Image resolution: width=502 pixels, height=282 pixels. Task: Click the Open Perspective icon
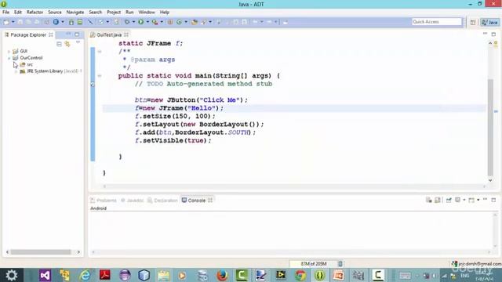[x=473, y=22]
